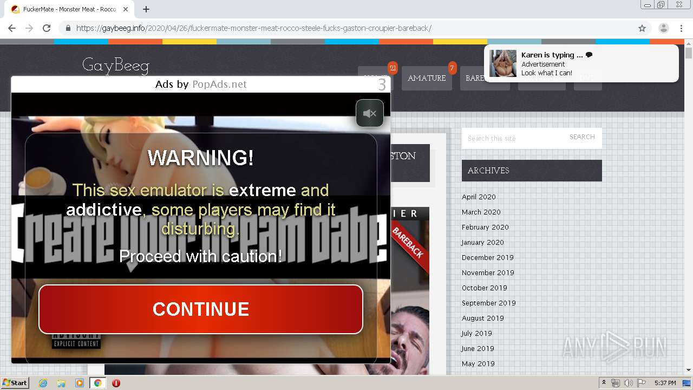693x390 pixels.
Task: Click the notification profile thumbnail
Action: point(503,63)
